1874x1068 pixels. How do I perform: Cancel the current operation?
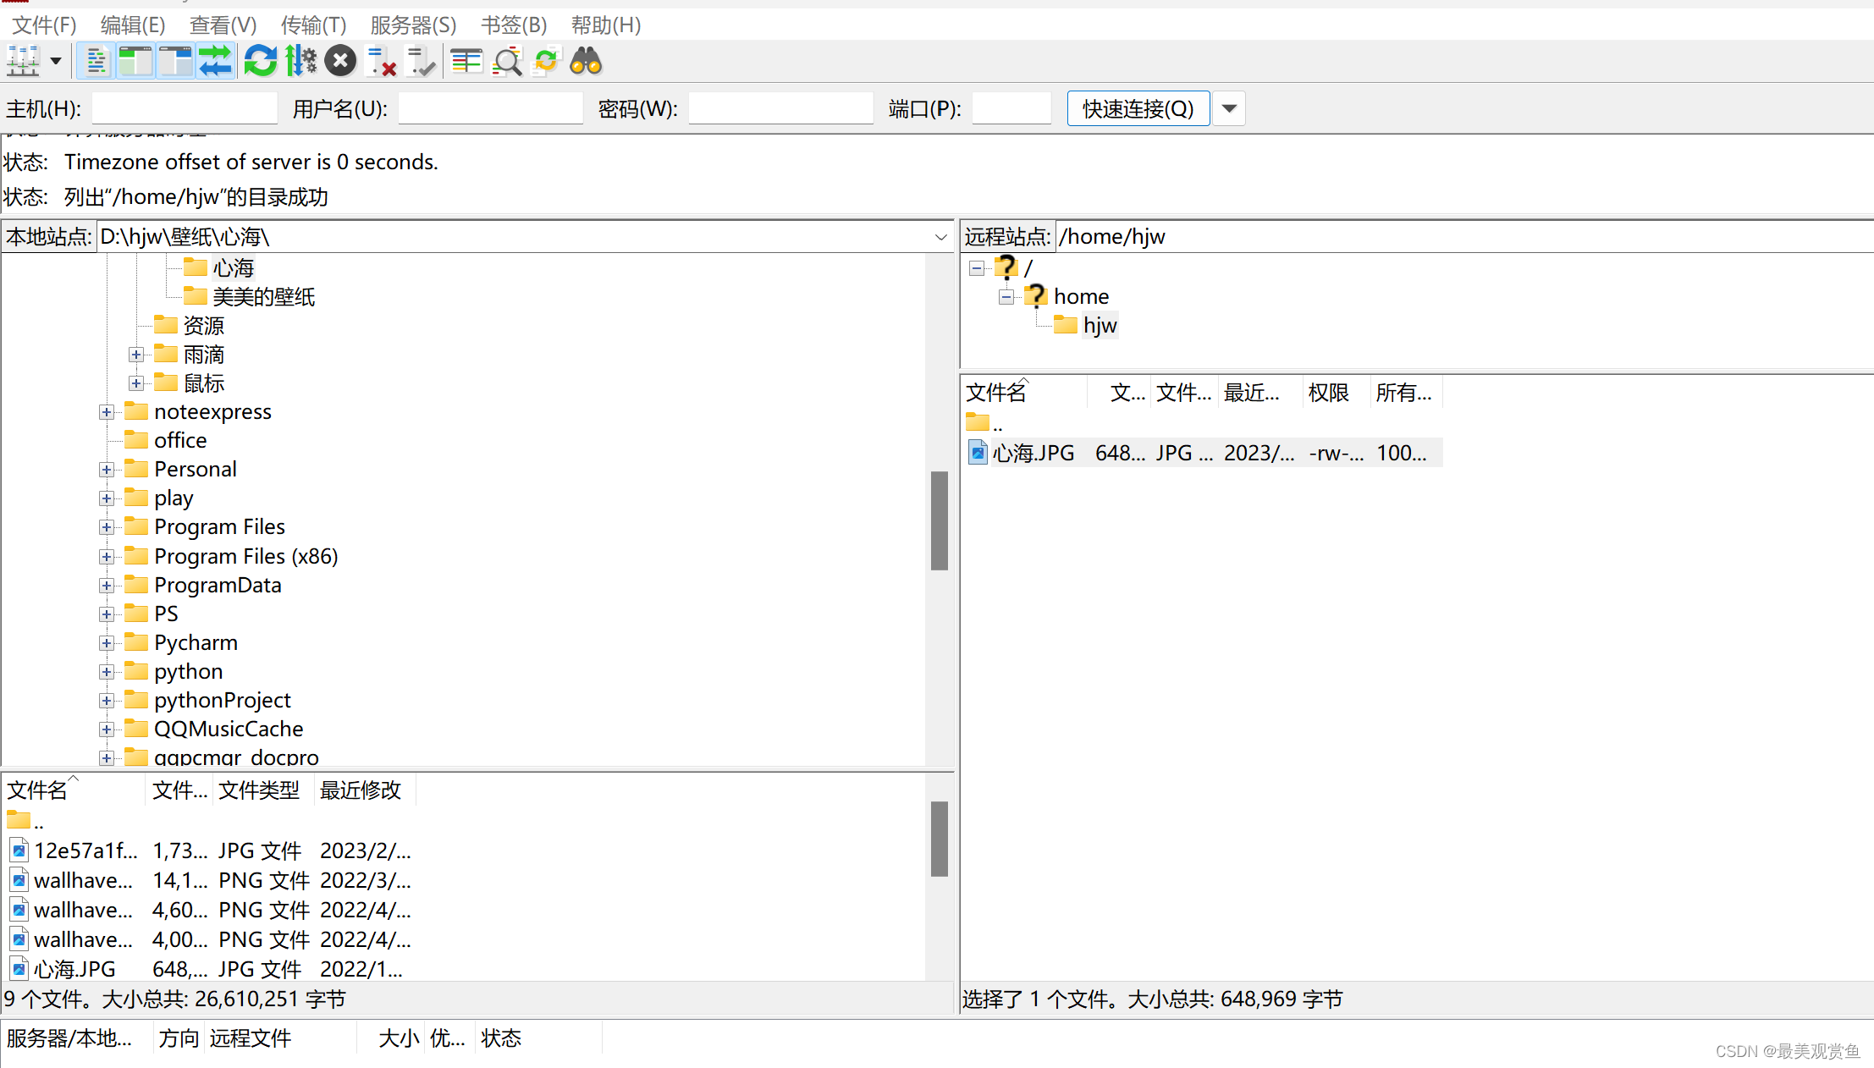pos(340,62)
